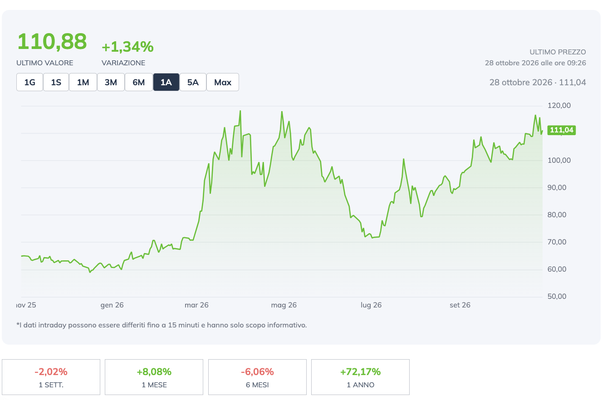Click the 'set 26' x-axis label

(x=460, y=305)
